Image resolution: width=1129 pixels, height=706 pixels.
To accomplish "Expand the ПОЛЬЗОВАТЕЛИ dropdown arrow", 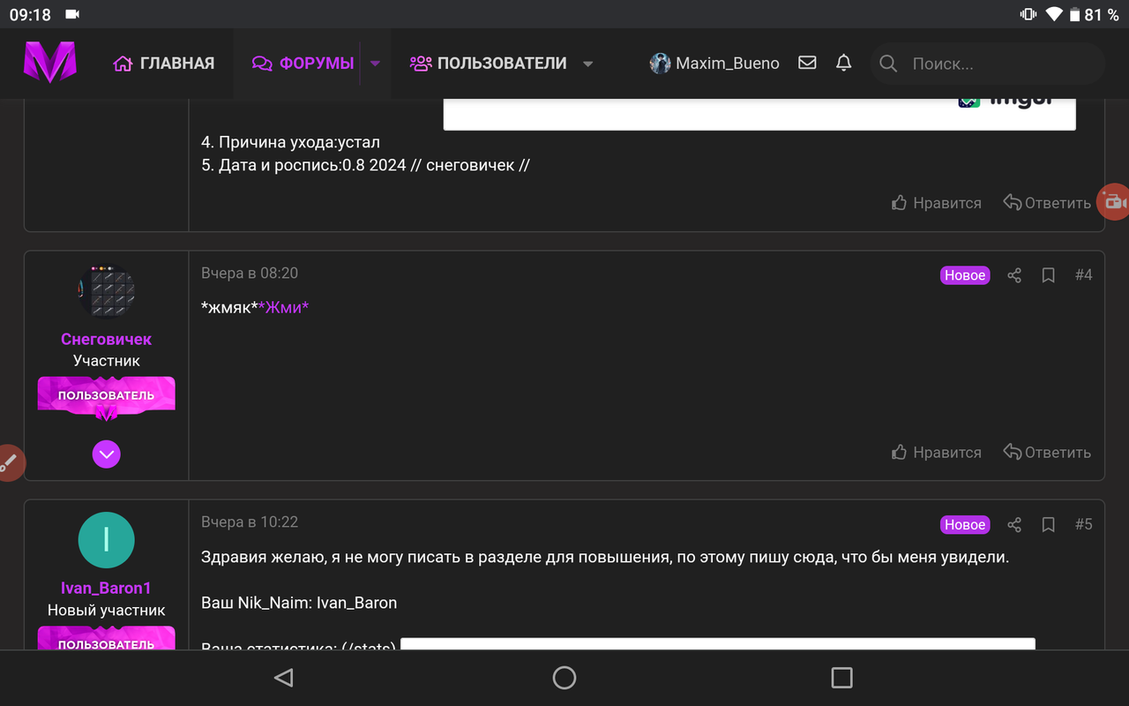I will click(x=587, y=63).
